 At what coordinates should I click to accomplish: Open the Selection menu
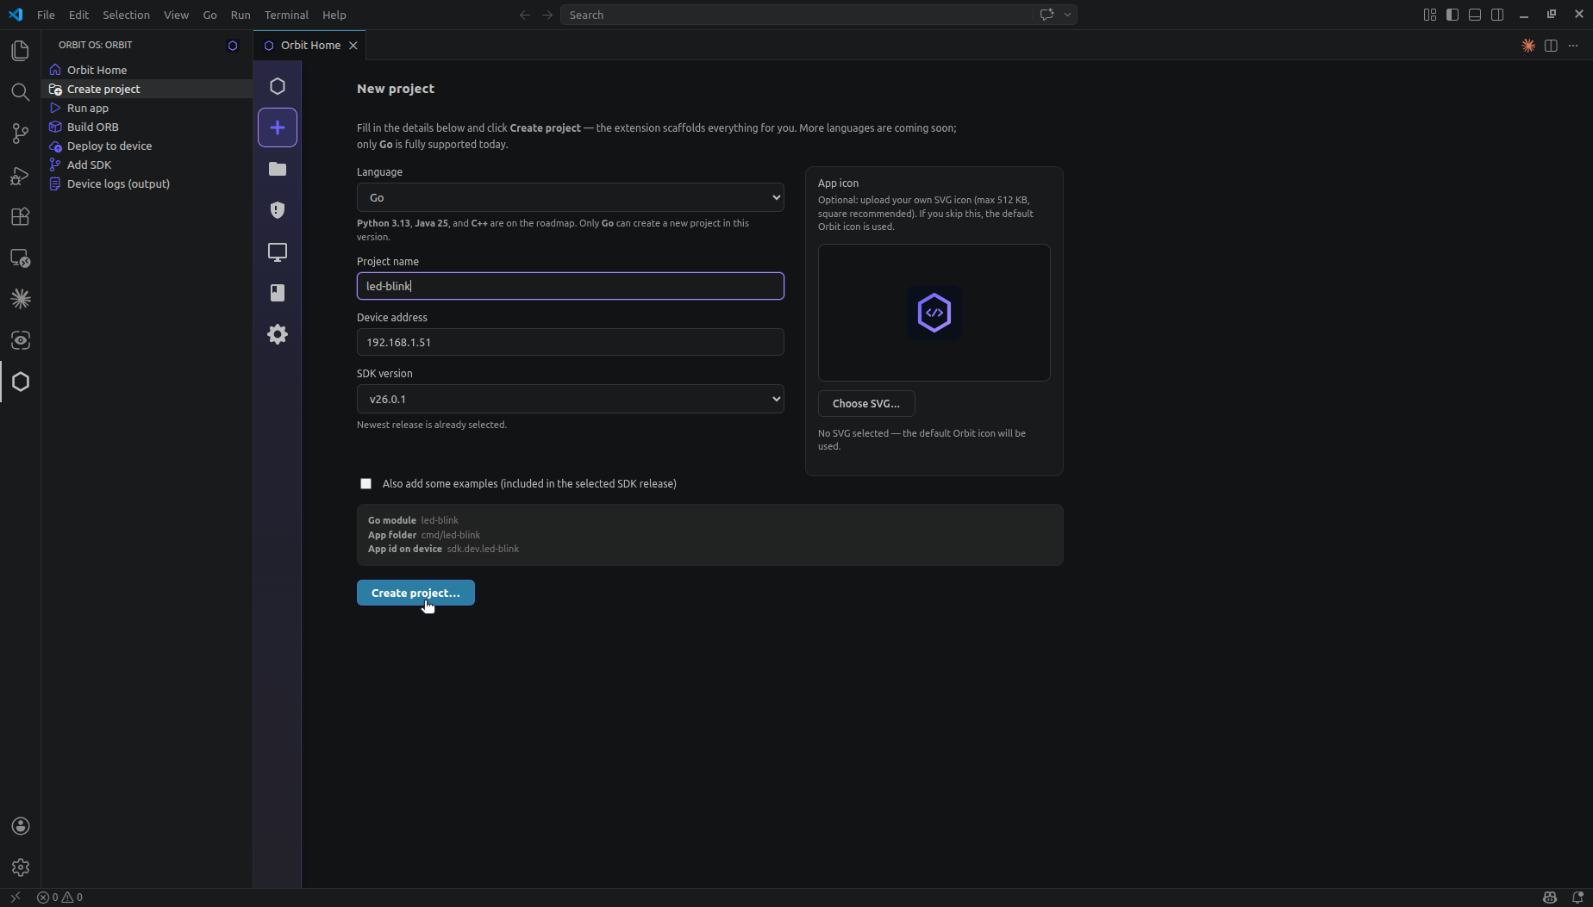126,15
